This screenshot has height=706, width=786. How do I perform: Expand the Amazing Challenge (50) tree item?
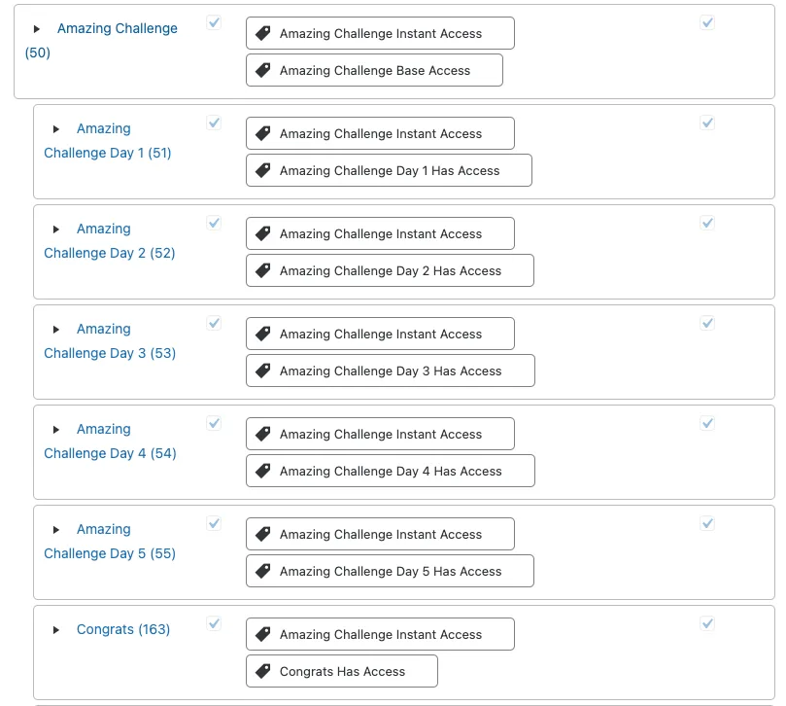click(x=36, y=28)
